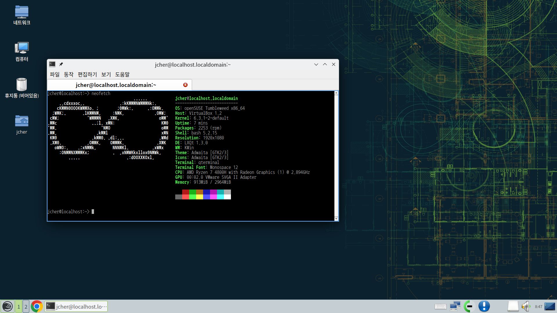Click the Icons: Adwaita [GTK2/3] line
The width and height of the screenshot is (557, 313).
click(x=202, y=157)
